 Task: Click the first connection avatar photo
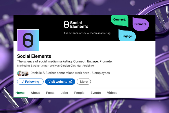19,73
